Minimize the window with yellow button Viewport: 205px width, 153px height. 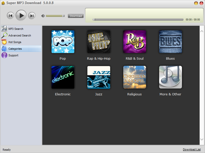pyautogui.click(x=196, y=3)
